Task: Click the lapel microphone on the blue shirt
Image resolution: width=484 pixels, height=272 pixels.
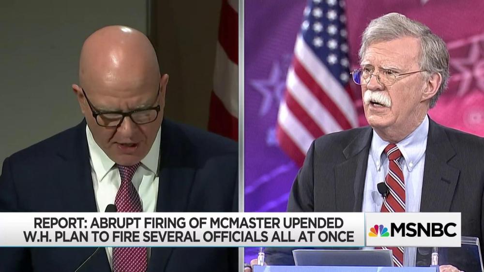Action: coord(383,189)
